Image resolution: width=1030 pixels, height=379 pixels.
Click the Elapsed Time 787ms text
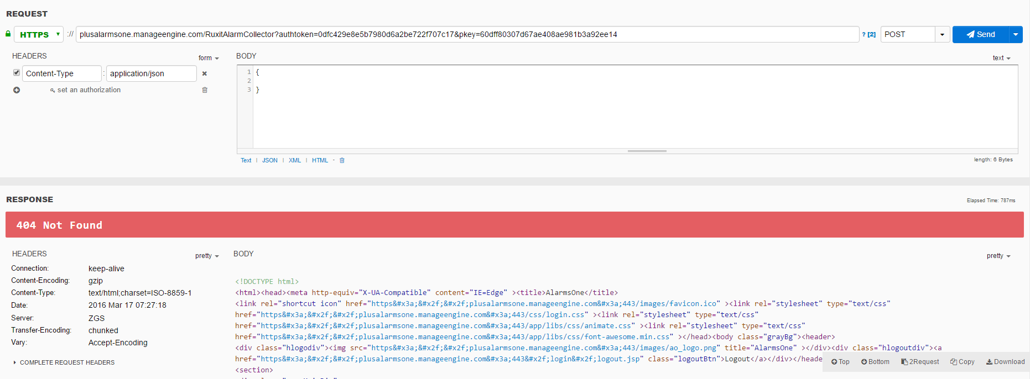click(991, 201)
